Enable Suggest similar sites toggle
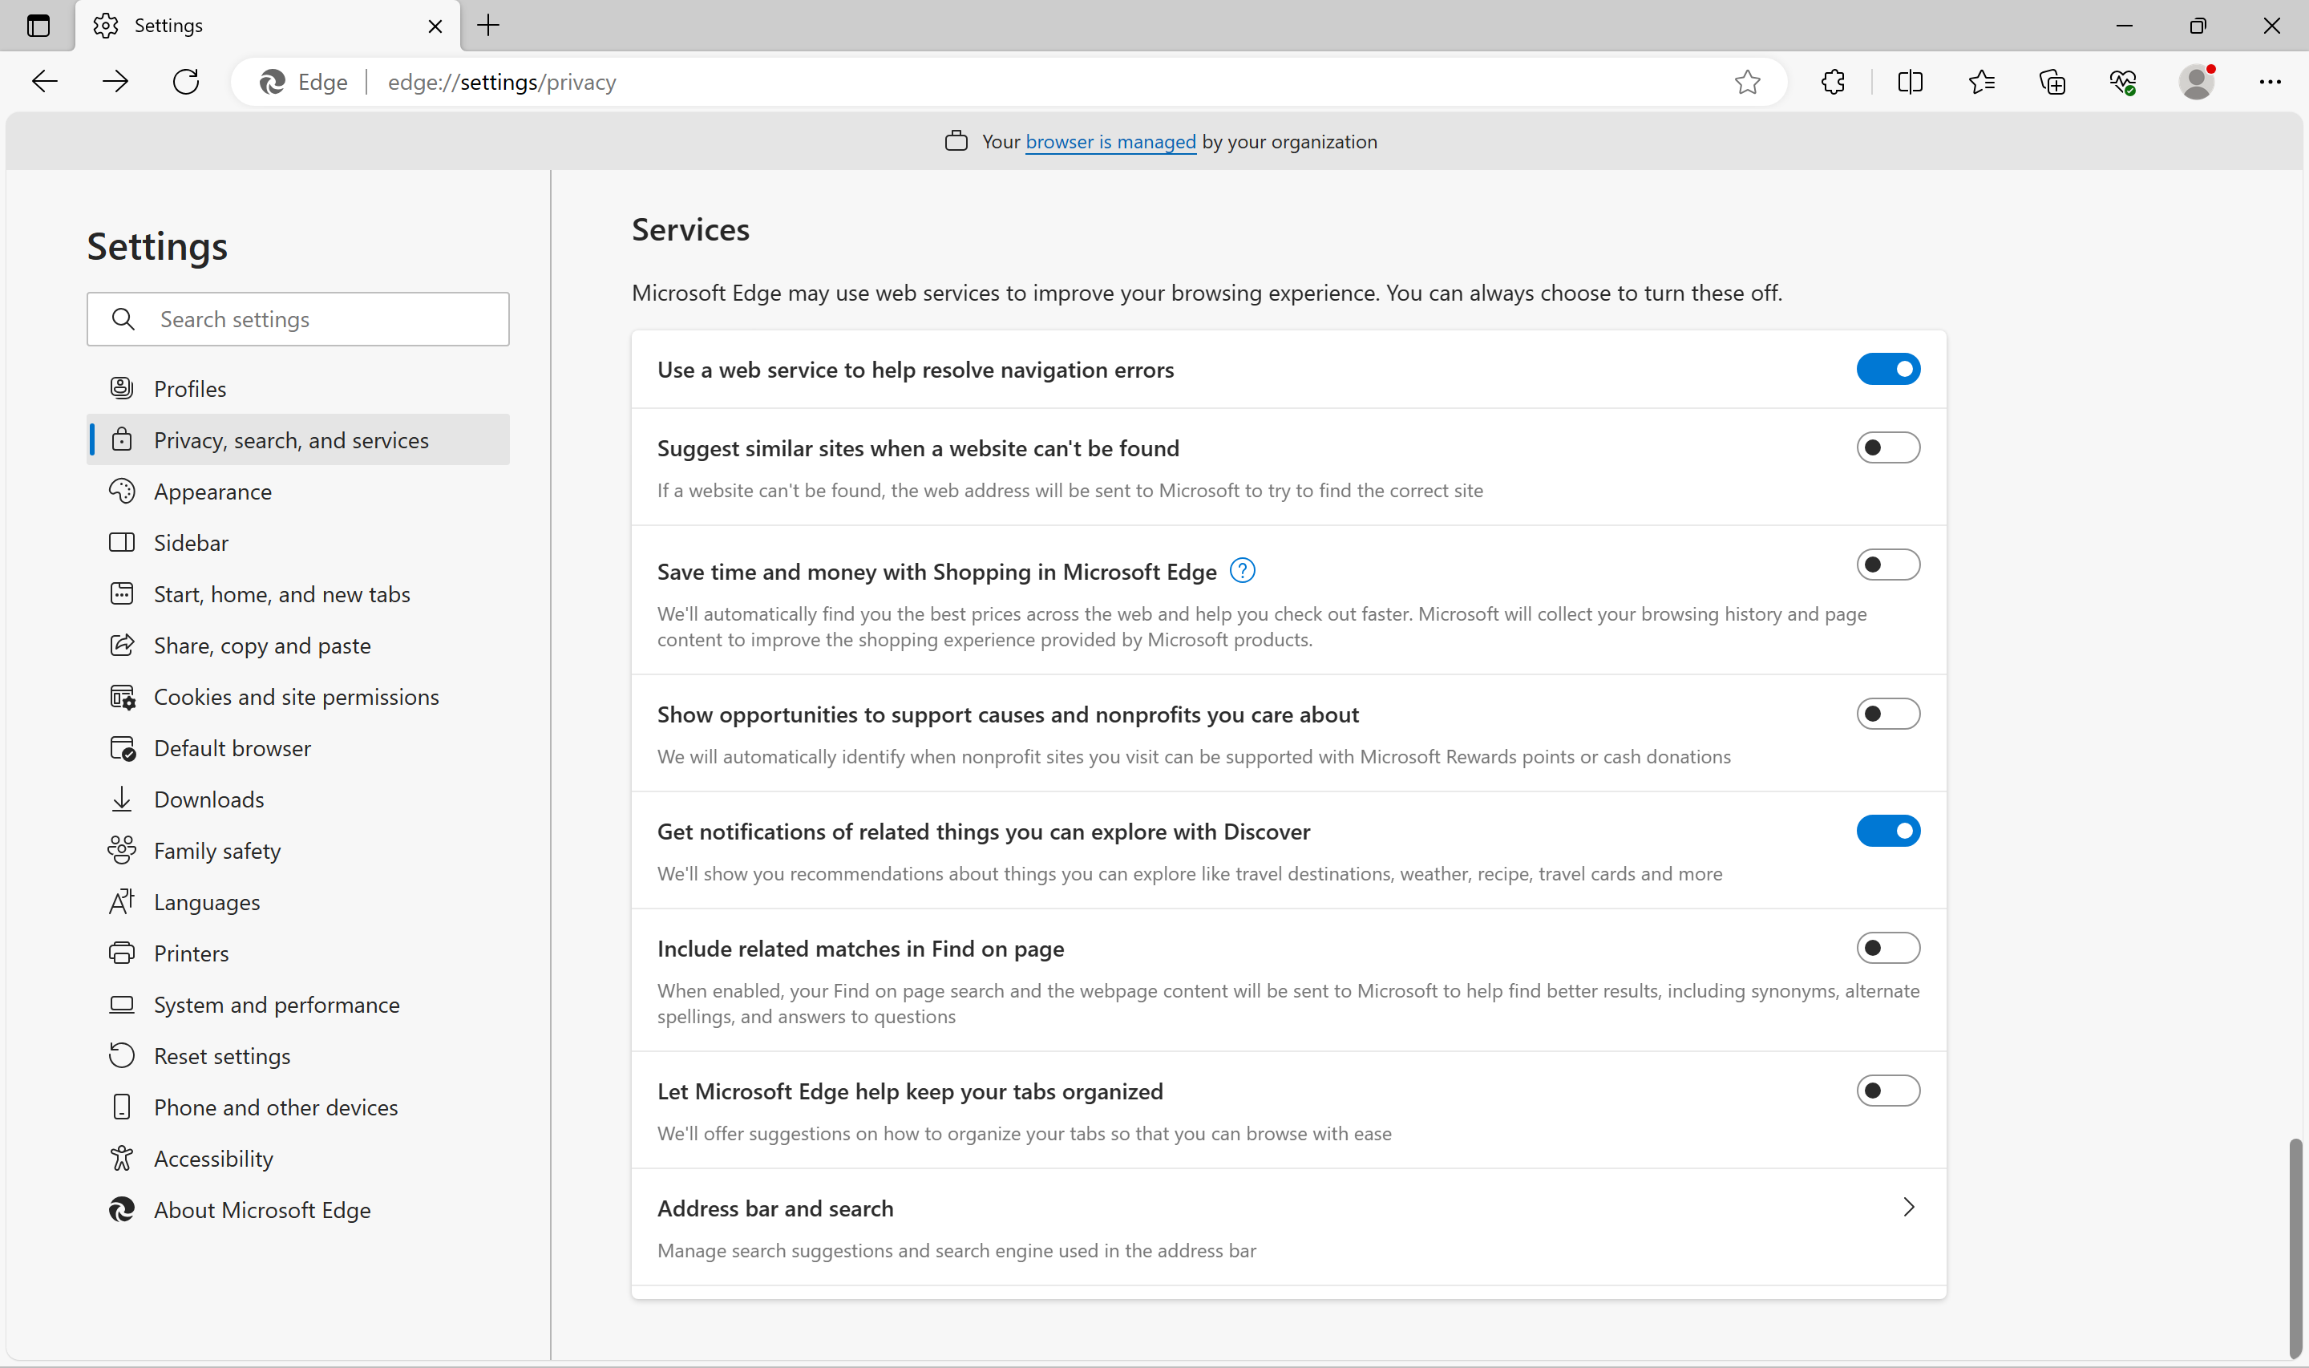The image size is (2309, 1368). pyautogui.click(x=1887, y=448)
